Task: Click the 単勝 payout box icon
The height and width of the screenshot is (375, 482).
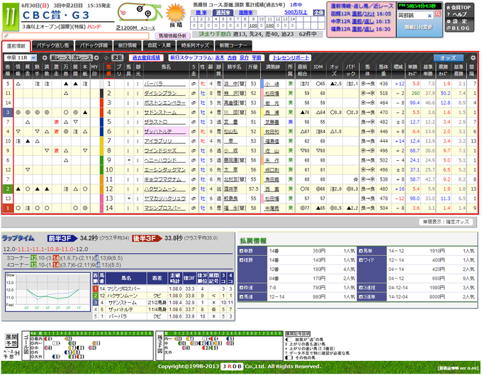Action: pos(241,251)
